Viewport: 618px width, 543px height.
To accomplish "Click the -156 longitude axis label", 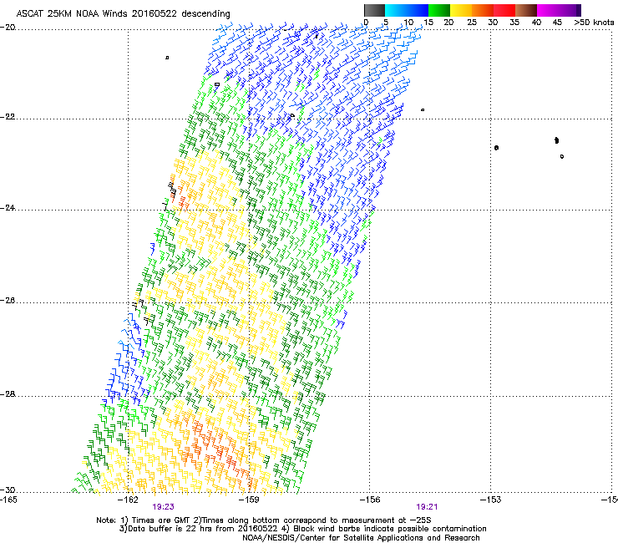I will pos(370,500).
